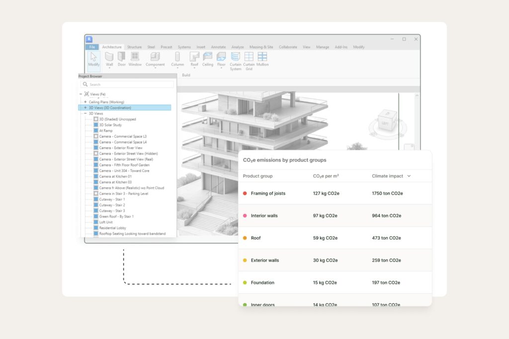Screen dimensions: 509x339
Task: Pick the Ceiling tool
Action: pyautogui.click(x=208, y=58)
